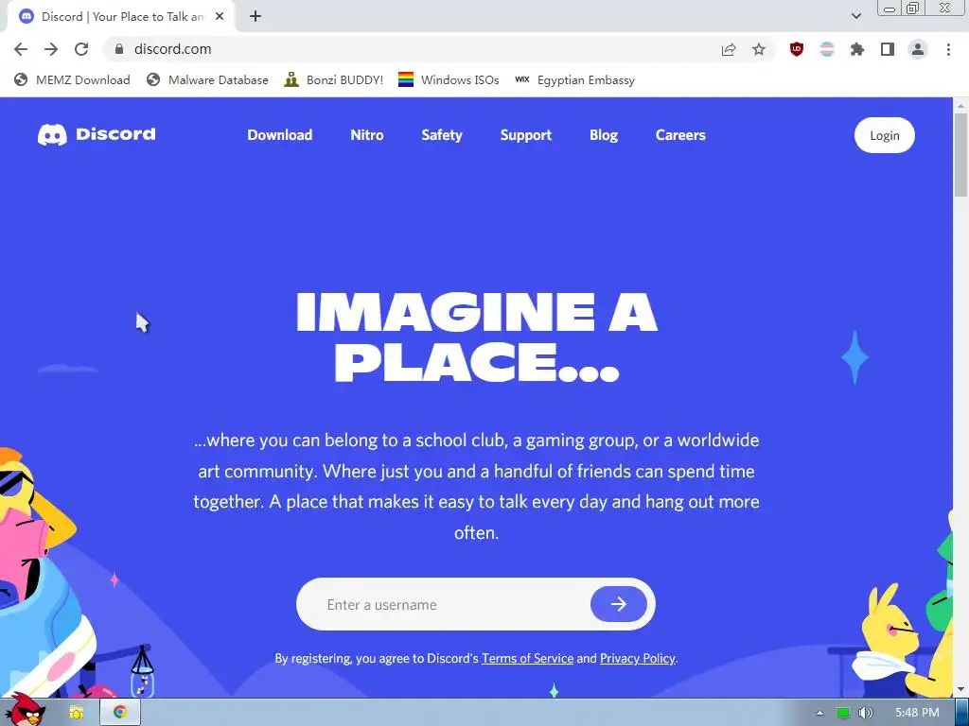
Task: Click the address bar URL discord.com
Action: point(172,49)
